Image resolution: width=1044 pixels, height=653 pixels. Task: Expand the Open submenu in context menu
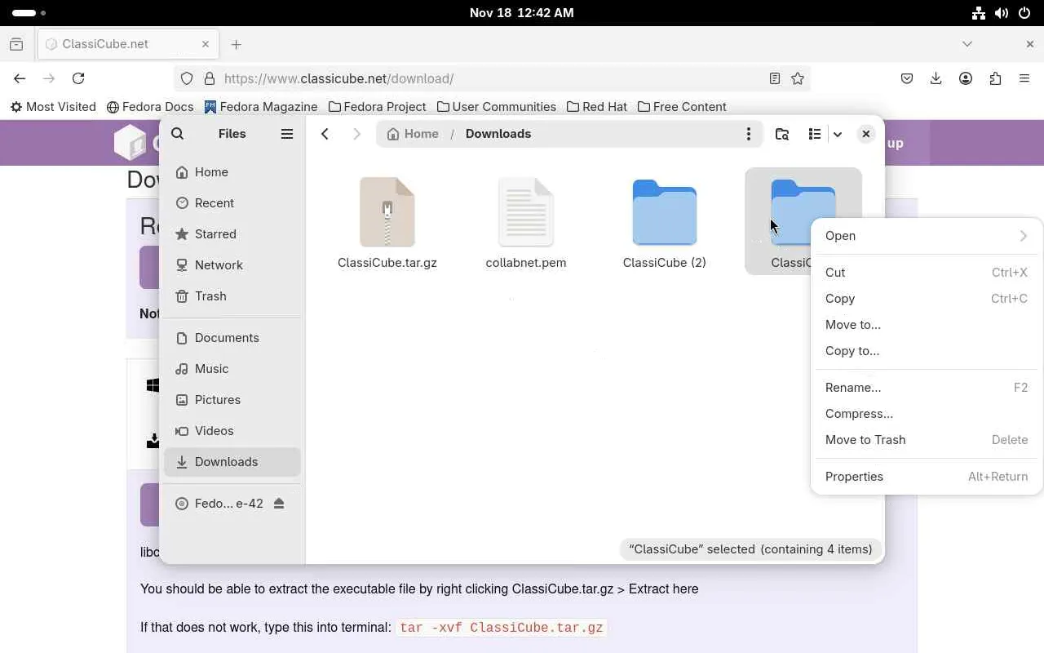click(927, 236)
